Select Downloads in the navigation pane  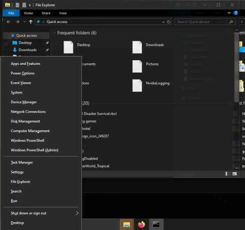[x=28, y=50]
